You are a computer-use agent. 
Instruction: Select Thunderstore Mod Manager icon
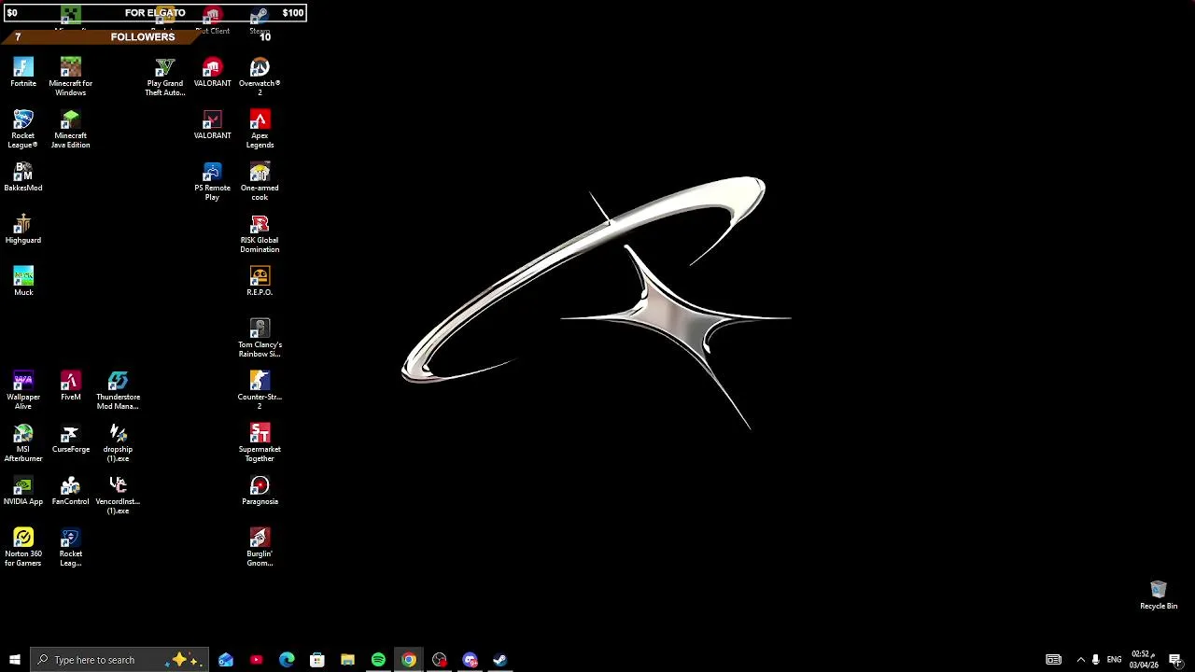pos(118,391)
